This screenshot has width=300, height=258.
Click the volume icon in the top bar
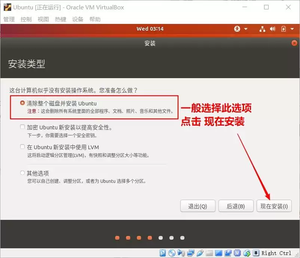(x=272, y=29)
